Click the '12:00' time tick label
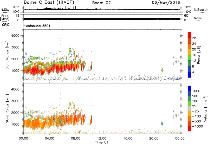 [102, 139]
